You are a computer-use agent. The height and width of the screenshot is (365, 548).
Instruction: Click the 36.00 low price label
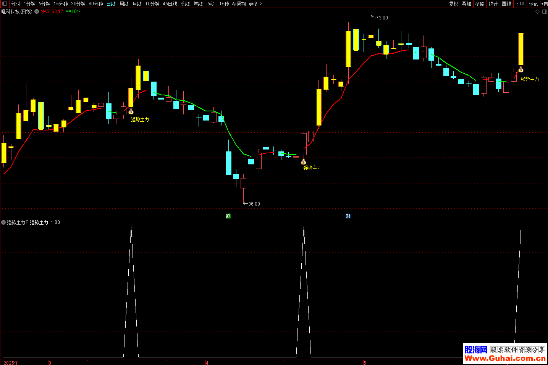pos(254,204)
